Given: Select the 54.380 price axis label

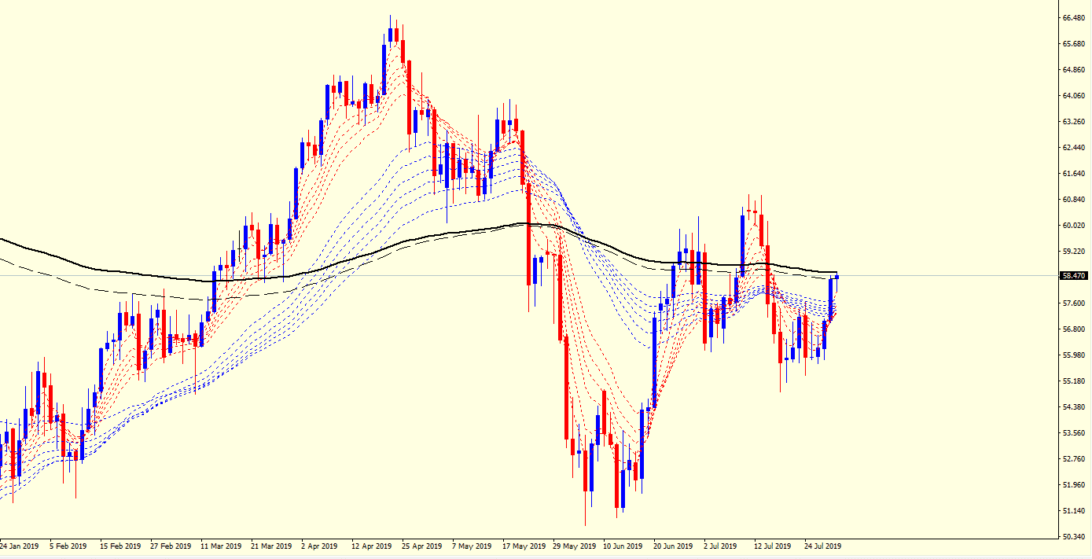Looking at the screenshot, I should (x=1074, y=407).
